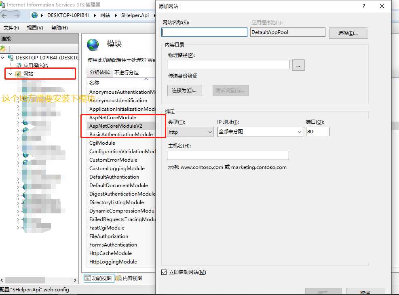Click the 应用程序池 node icon
The width and height of the screenshot is (399, 295).
(18, 65)
